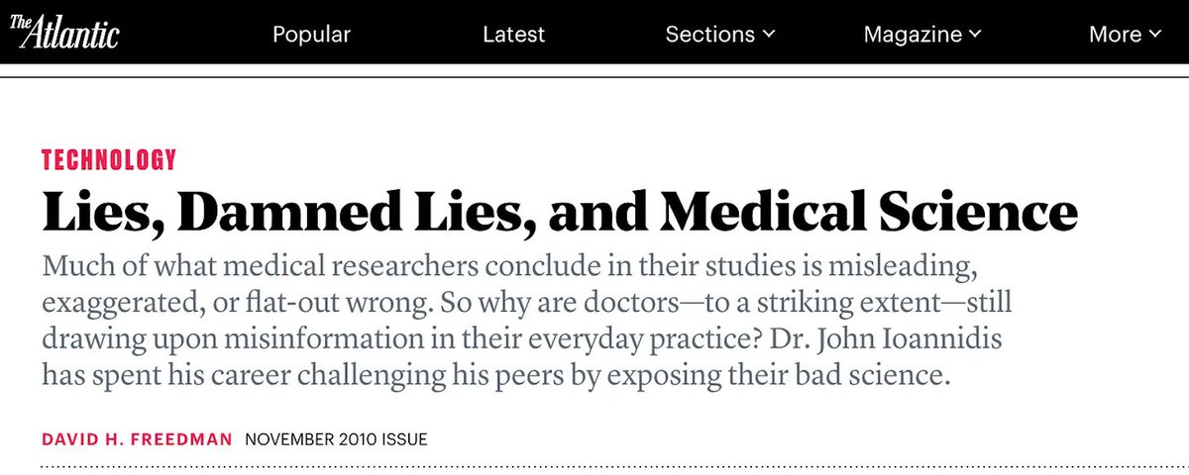Open the Sections menu label
Viewport: 1189px width, 475px height.
point(709,35)
